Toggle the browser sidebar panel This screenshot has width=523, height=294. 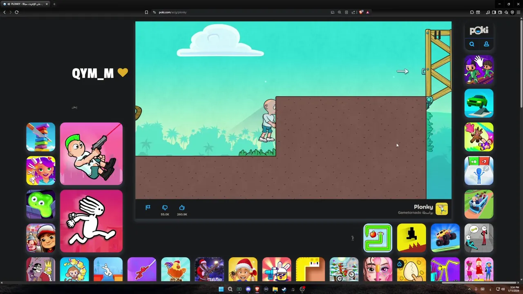pyautogui.click(x=494, y=12)
